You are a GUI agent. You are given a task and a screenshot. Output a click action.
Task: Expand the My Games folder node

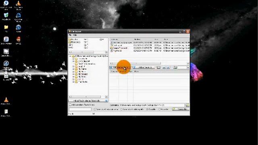click(73, 69)
